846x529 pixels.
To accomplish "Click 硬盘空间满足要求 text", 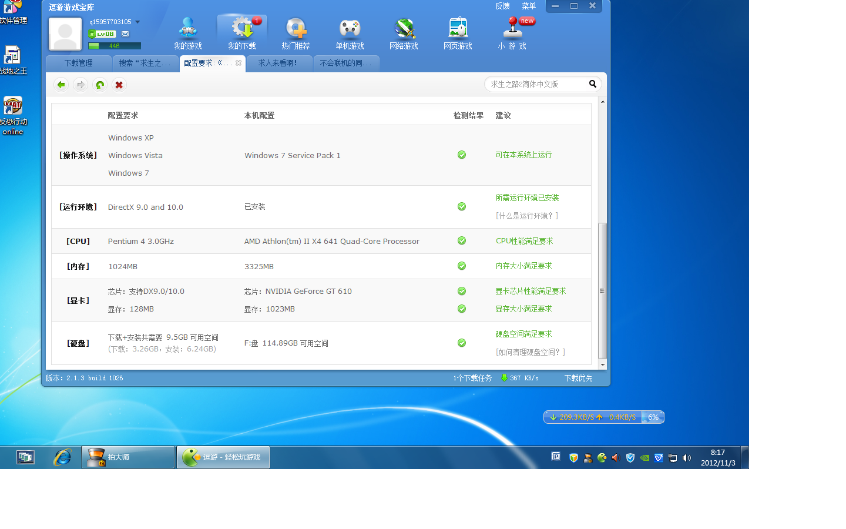I will [x=523, y=334].
